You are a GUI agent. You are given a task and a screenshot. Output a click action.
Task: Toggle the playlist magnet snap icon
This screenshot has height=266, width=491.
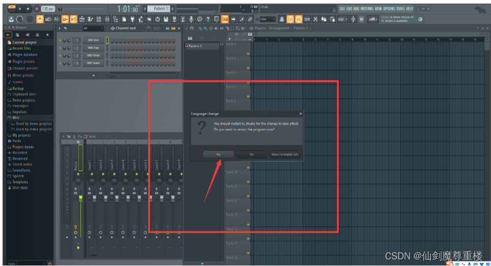tap(192, 28)
